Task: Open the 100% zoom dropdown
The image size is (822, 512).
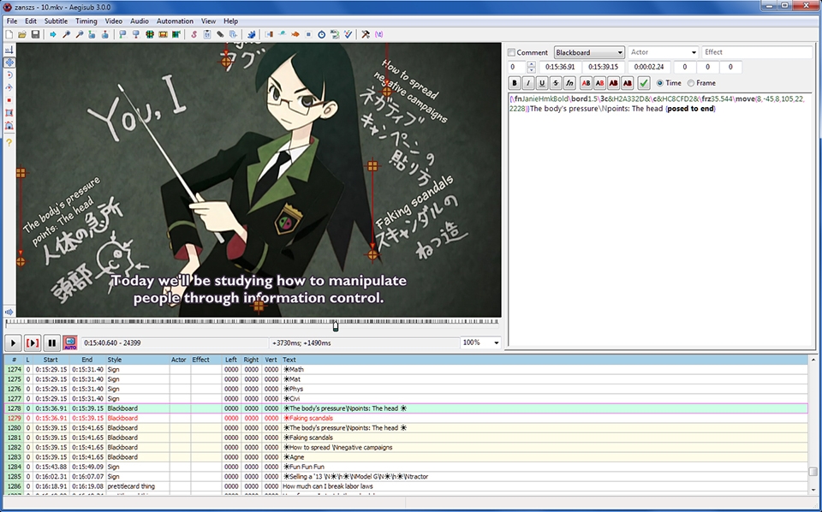Action: (480, 342)
